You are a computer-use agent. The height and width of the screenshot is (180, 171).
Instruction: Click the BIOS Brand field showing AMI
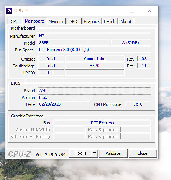tap(94, 90)
